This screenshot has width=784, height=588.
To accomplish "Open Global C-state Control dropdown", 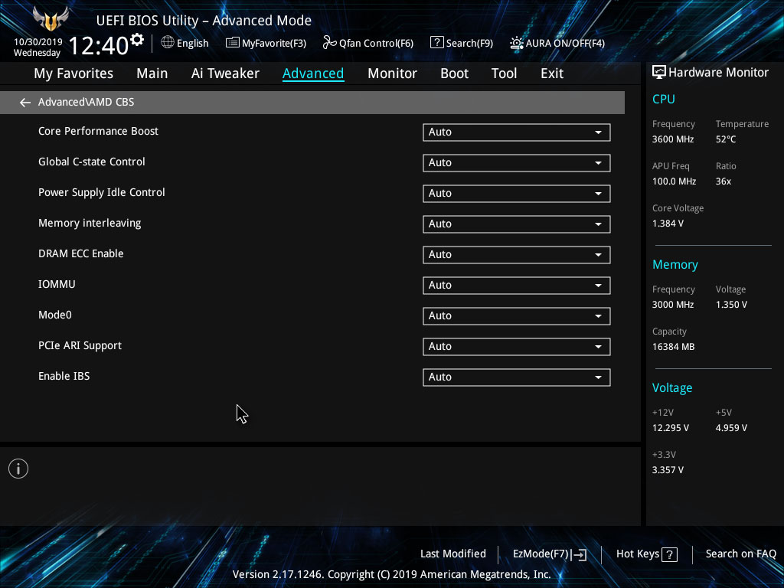I will point(517,163).
